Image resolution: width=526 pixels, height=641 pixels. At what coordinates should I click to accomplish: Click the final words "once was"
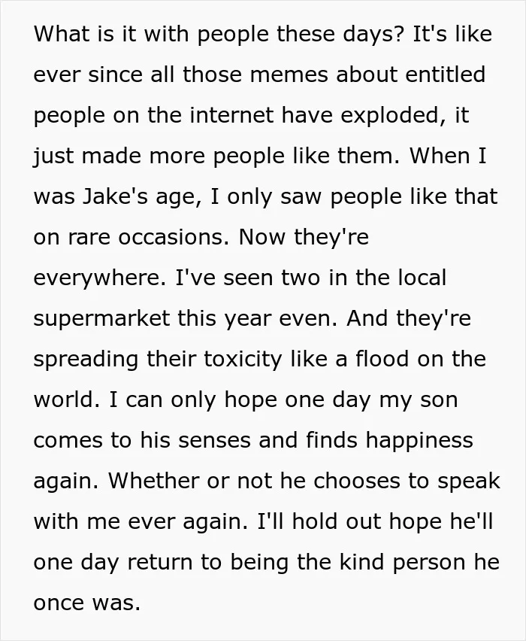(86, 603)
